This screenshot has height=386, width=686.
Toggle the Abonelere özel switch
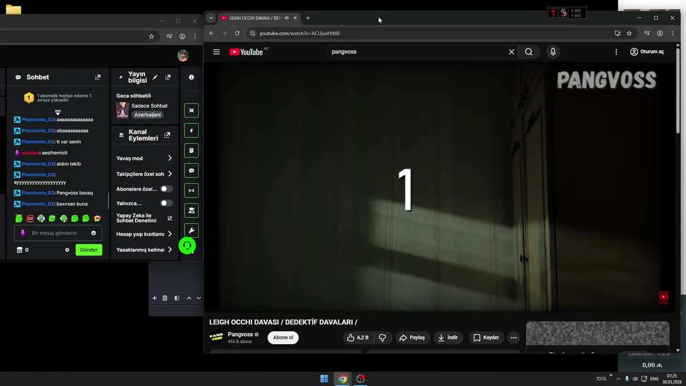coord(167,189)
